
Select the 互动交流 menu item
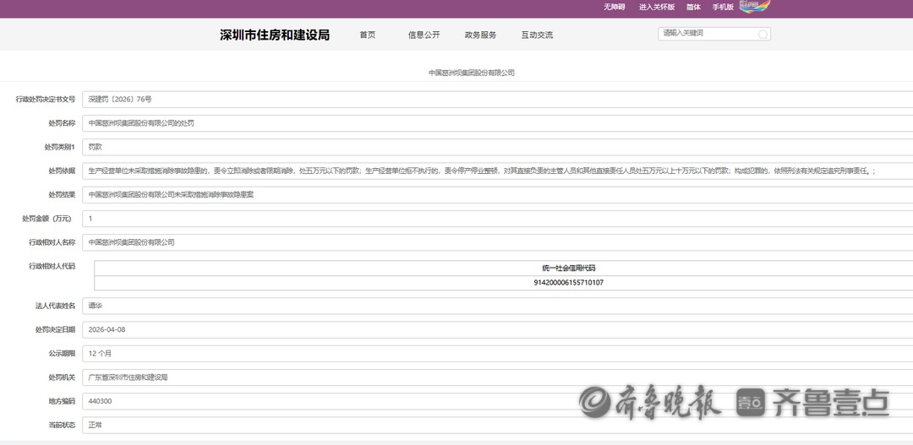pyautogui.click(x=537, y=35)
